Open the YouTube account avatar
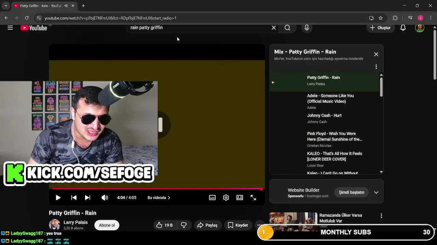The image size is (437, 245). click(x=420, y=28)
